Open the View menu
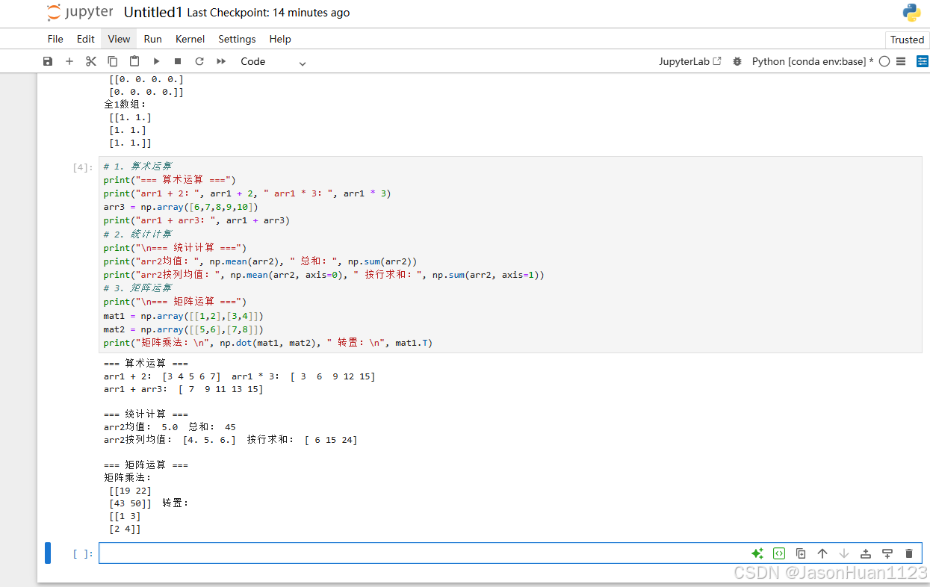 pos(119,39)
